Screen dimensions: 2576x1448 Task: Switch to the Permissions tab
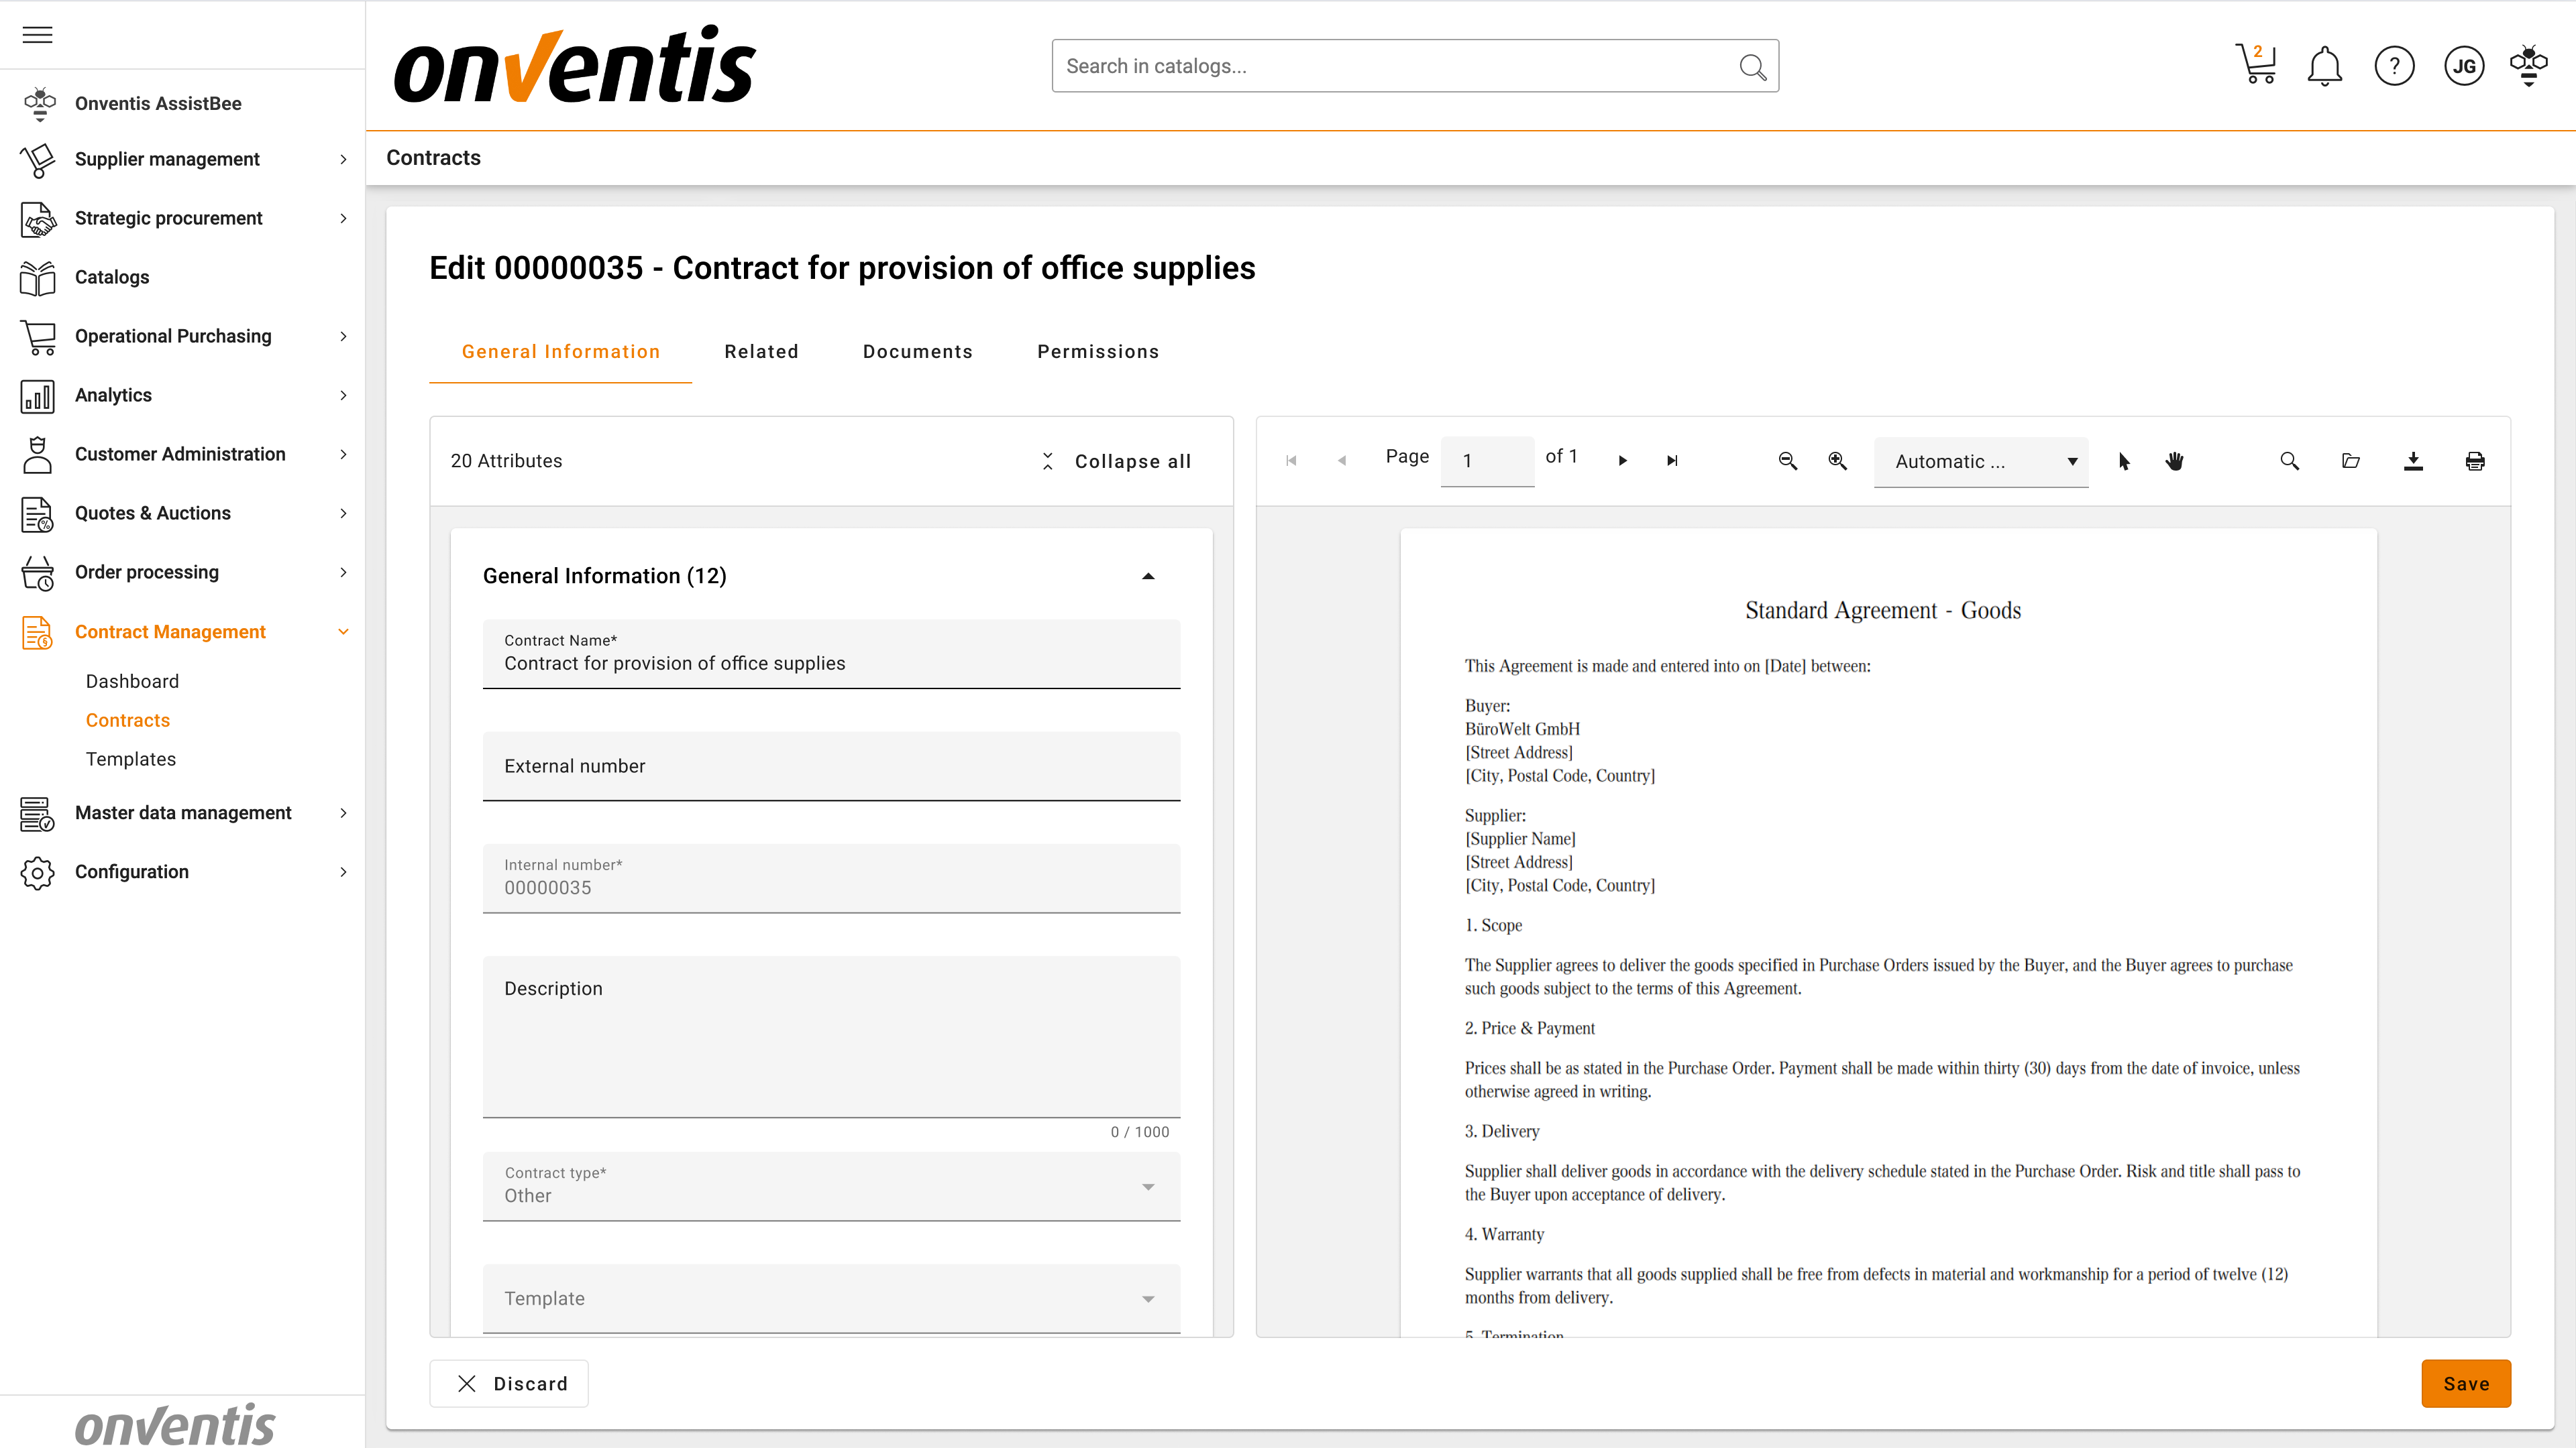(x=1097, y=352)
